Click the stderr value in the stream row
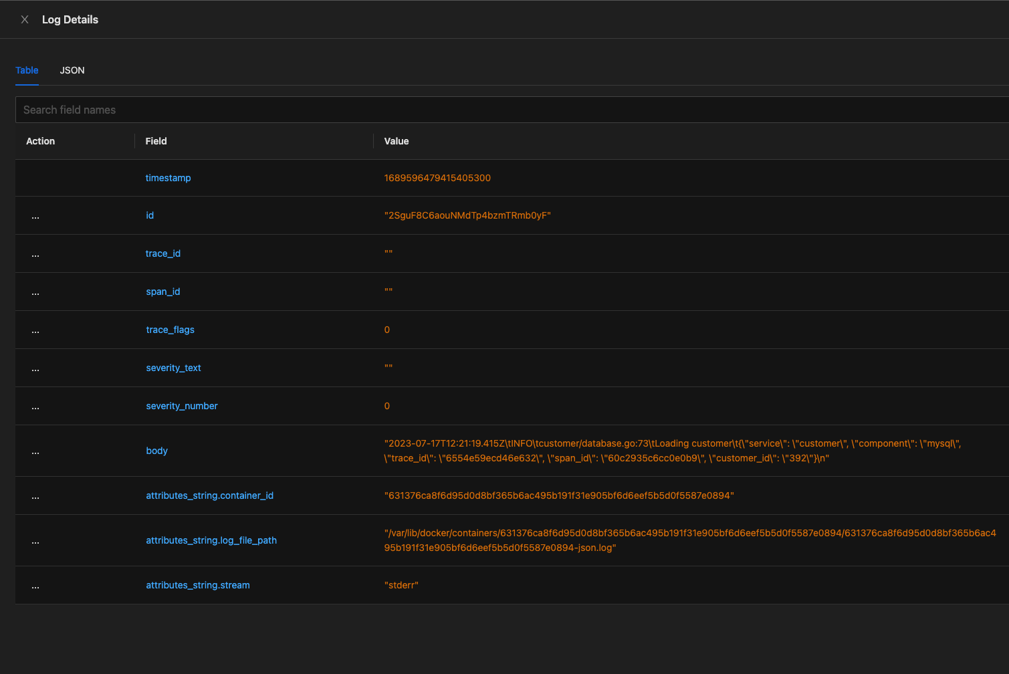 point(401,585)
